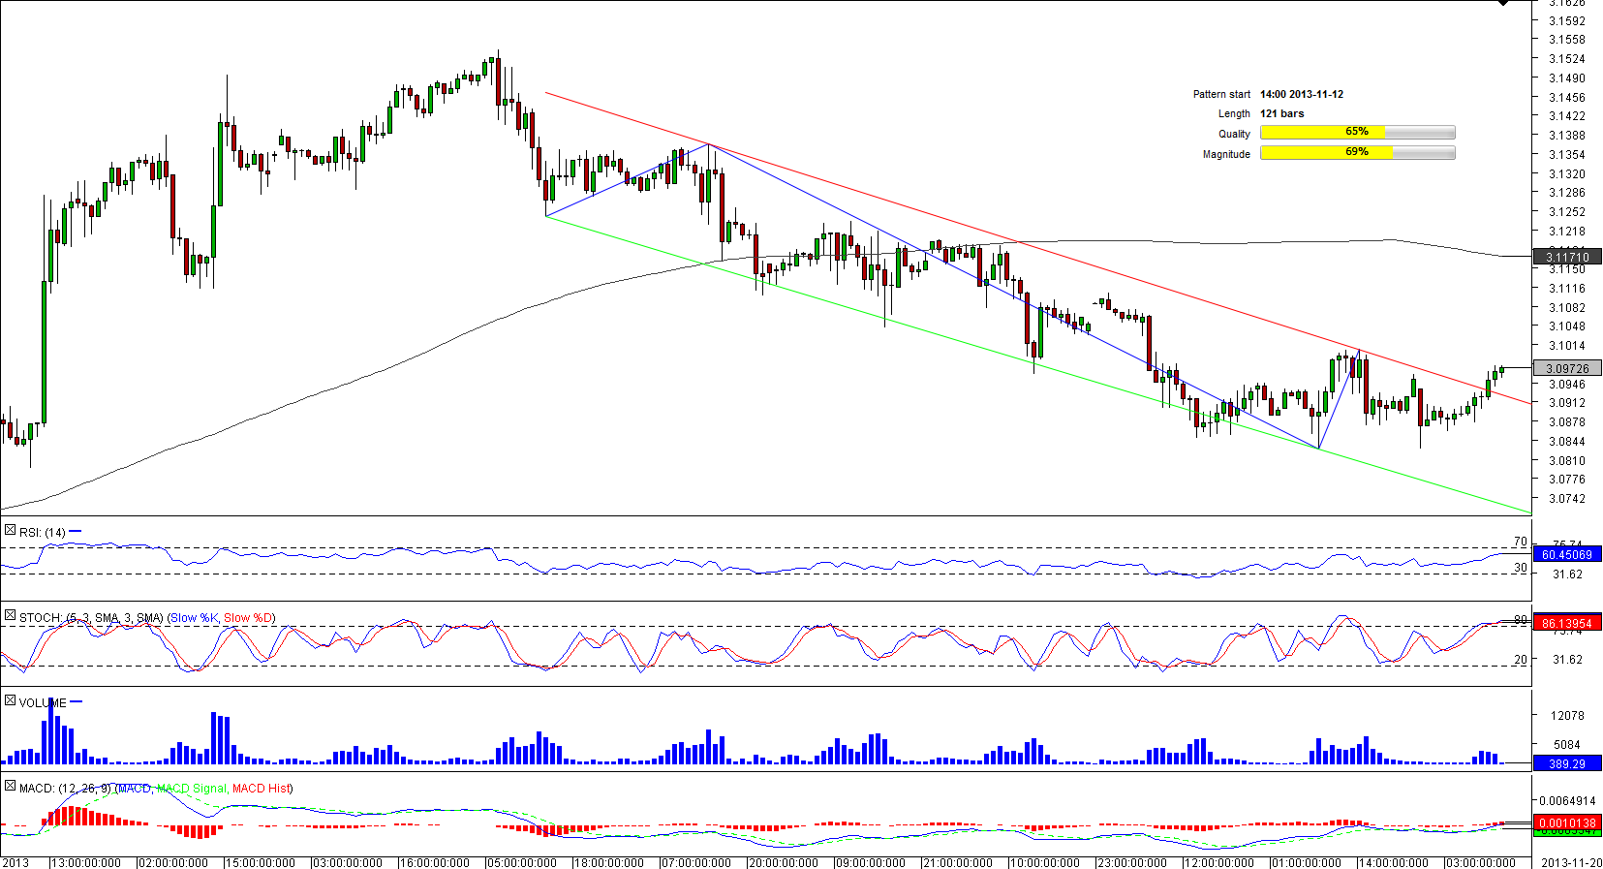Click the 0.0064914 MACD axis label
The image size is (1603, 869).
(x=1567, y=801)
